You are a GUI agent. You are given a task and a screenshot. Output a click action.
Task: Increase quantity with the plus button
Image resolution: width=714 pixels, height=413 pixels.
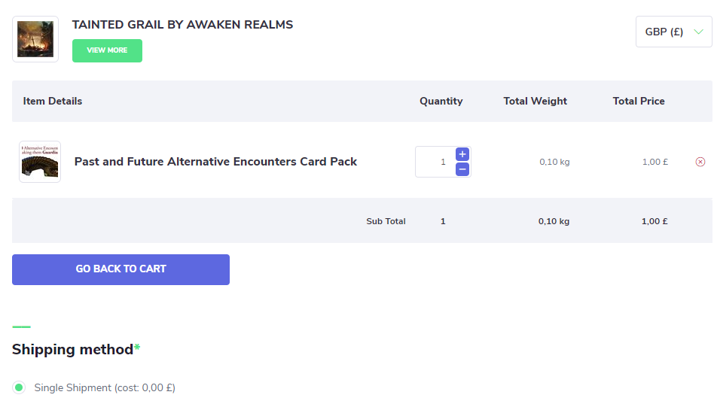pos(462,154)
